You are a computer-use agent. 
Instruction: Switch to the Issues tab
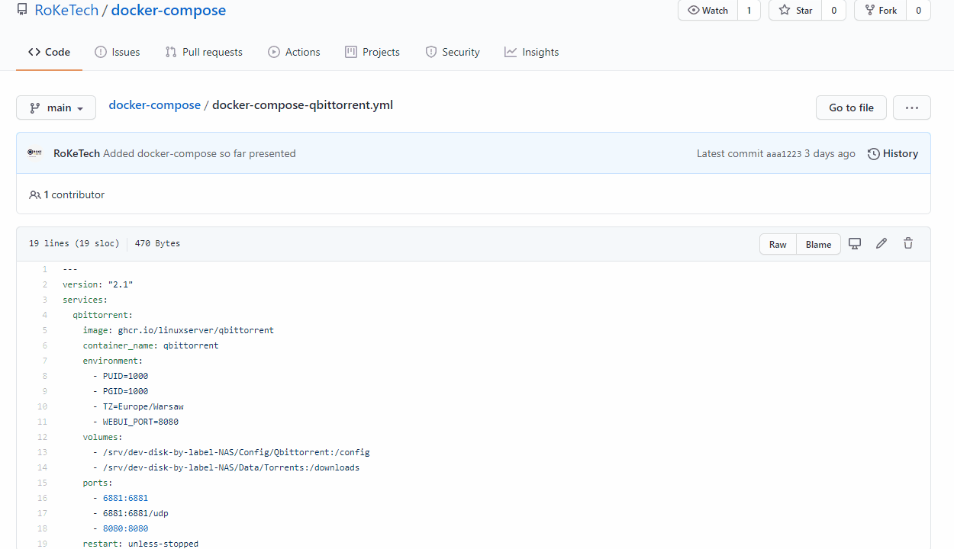[x=118, y=52]
